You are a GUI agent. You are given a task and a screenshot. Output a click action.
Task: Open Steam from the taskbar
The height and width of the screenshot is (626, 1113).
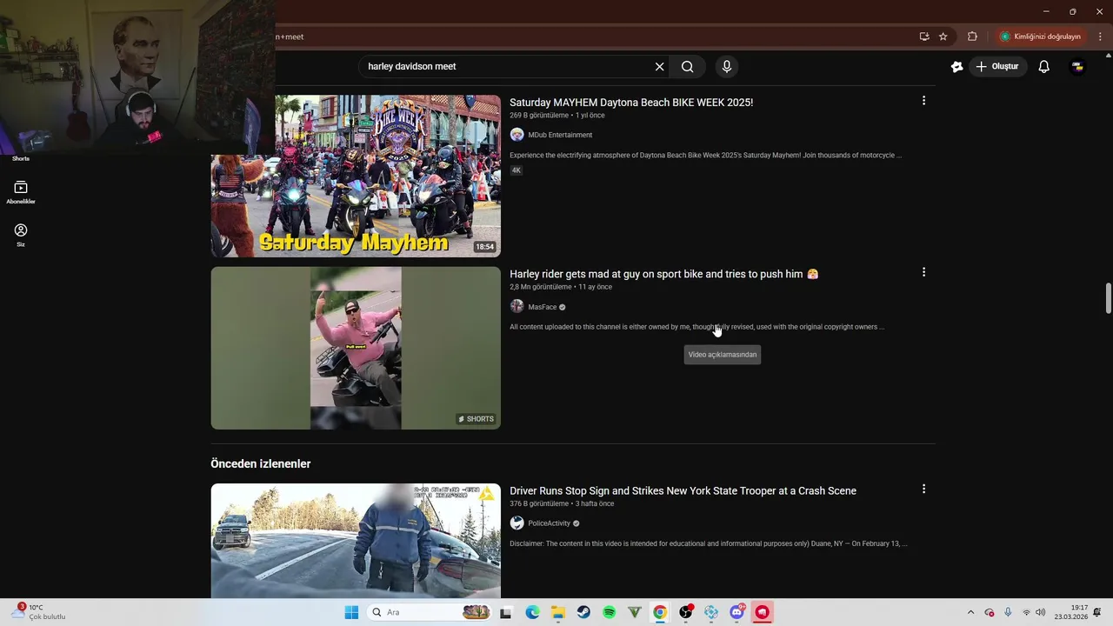(583, 612)
